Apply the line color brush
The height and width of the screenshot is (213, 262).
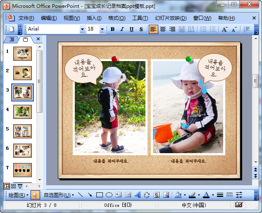(x=192, y=195)
